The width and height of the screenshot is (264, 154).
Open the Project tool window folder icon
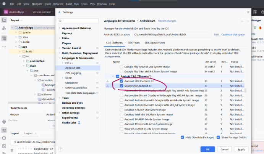tap(4, 20)
